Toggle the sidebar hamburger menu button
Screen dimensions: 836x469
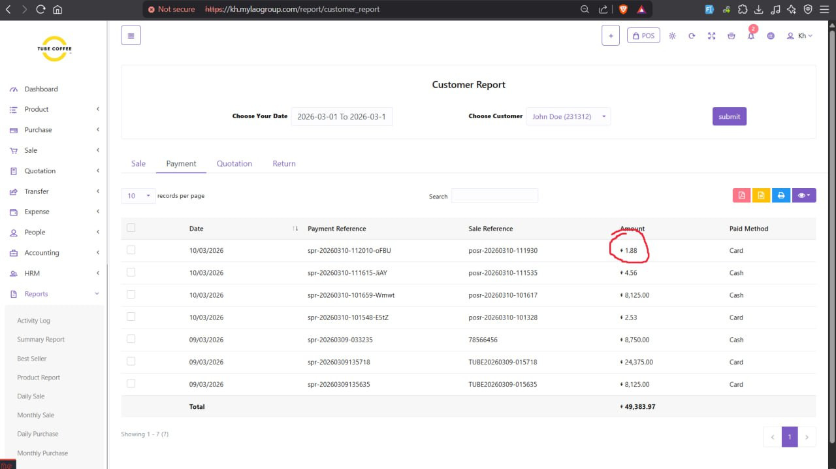coord(131,36)
